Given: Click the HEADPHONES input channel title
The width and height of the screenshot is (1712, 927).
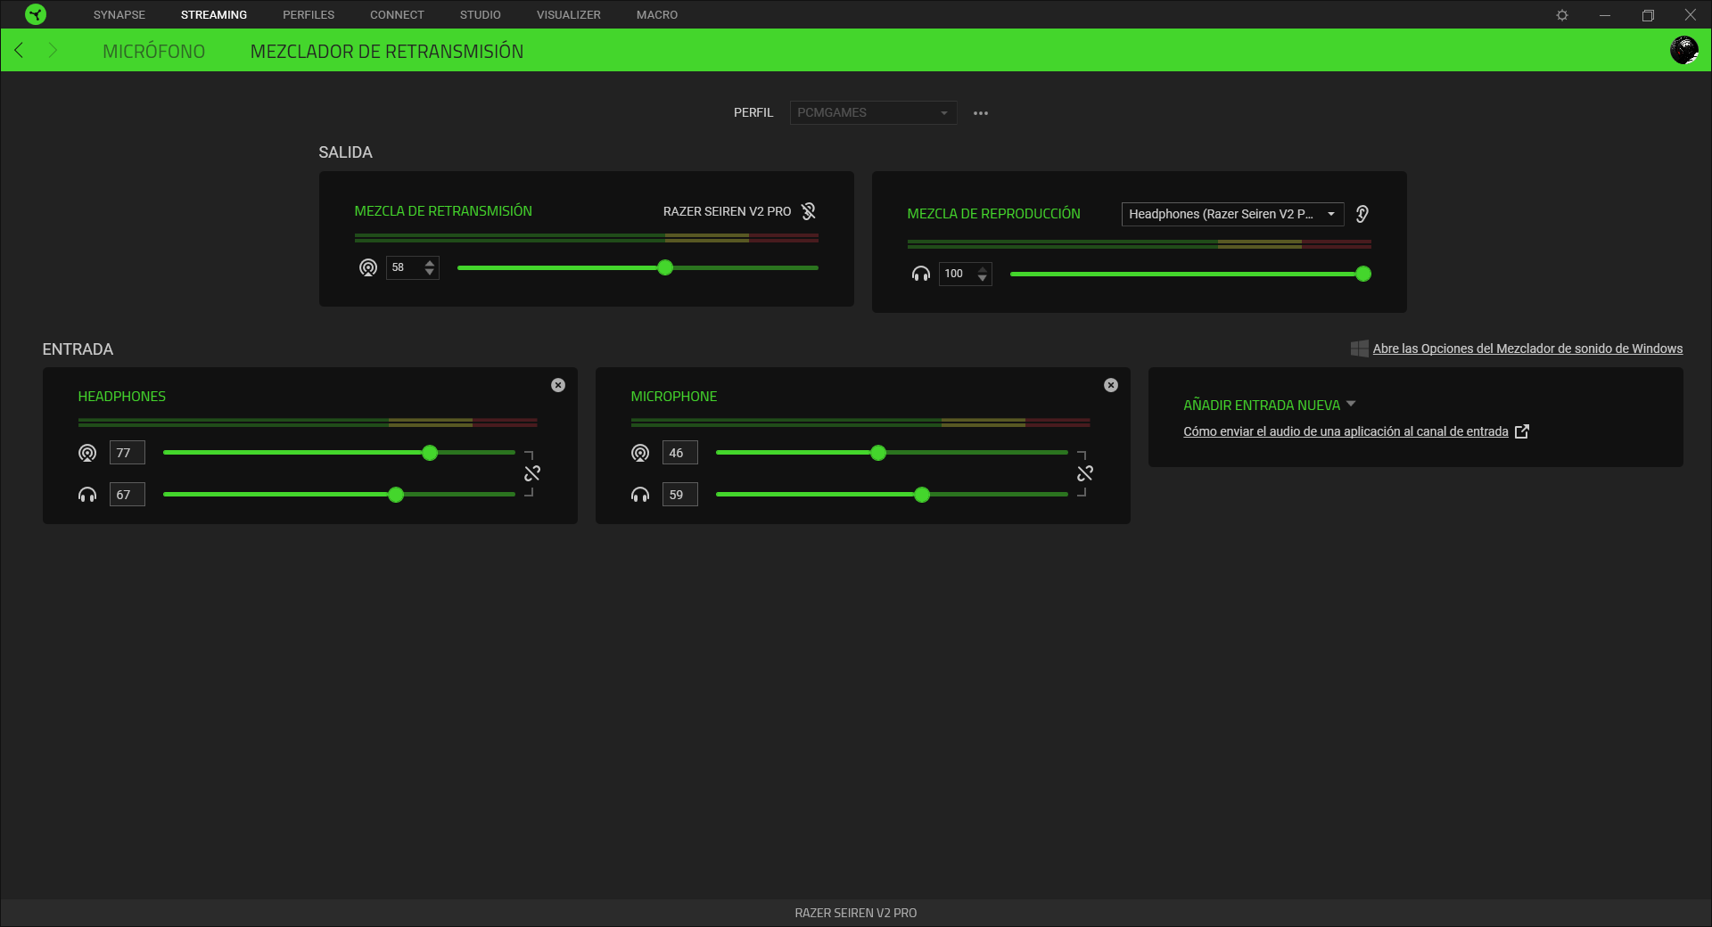Looking at the screenshot, I should tap(122, 397).
